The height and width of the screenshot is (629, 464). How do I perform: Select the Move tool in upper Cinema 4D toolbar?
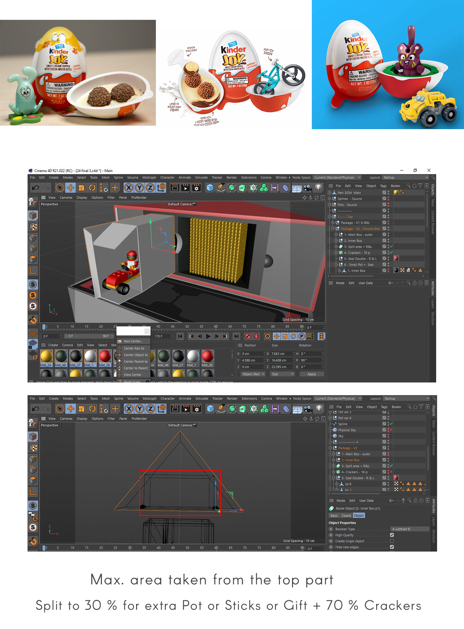pos(71,188)
